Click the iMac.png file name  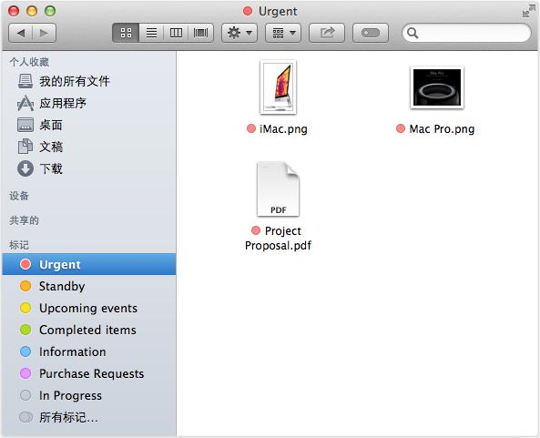283,128
